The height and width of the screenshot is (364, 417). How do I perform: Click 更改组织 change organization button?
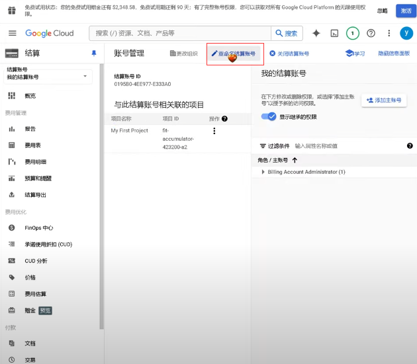tap(184, 54)
